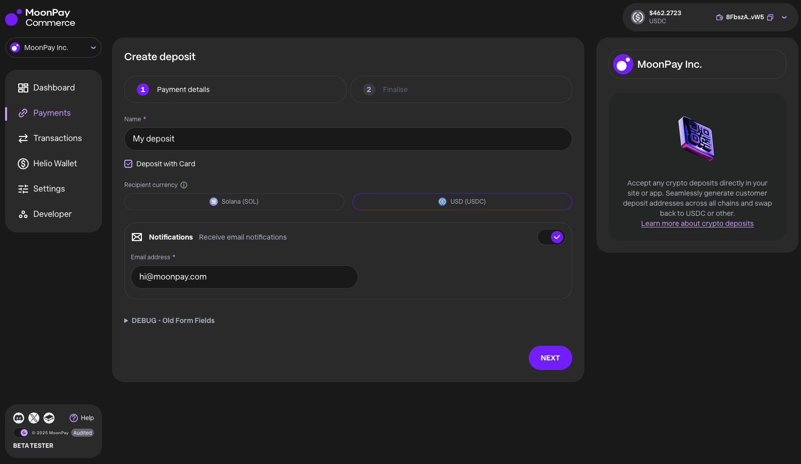Screen dimensions: 801x464
Task: Click the NEXT button
Action: point(550,358)
